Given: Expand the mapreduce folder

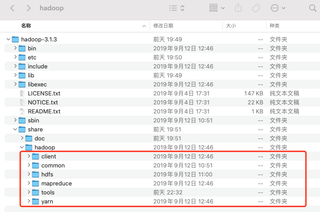Looking at the screenshot, I should click(29, 183).
